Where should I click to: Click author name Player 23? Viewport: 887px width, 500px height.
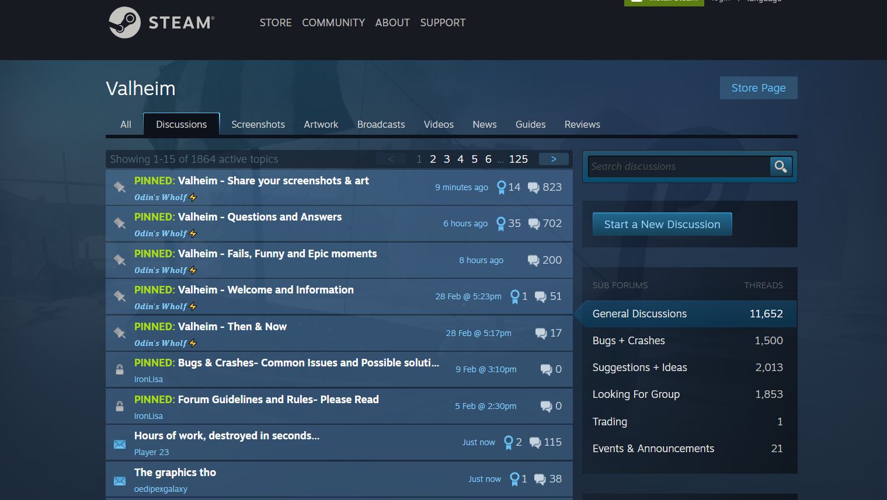tap(151, 452)
